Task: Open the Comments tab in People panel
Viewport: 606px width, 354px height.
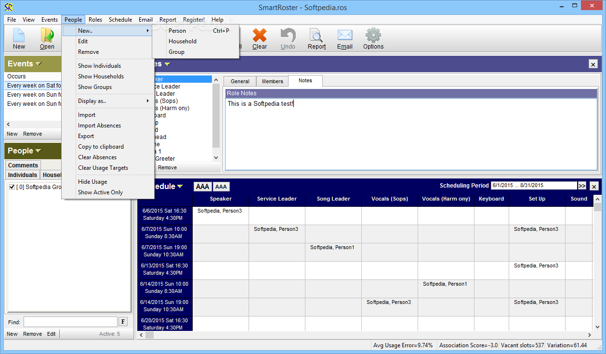Action: click(23, 165)
